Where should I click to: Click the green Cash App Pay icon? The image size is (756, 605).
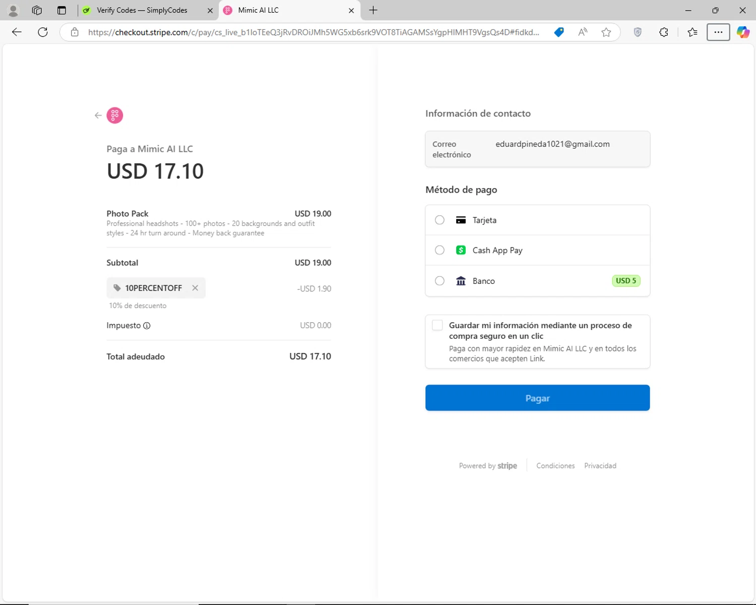pos(461,250)
